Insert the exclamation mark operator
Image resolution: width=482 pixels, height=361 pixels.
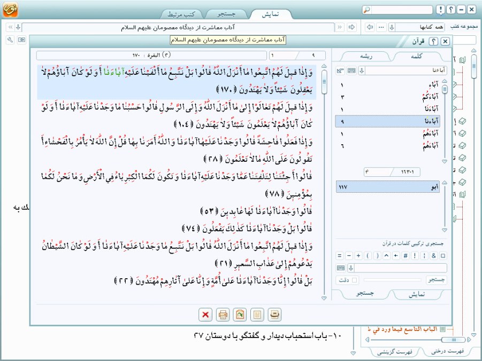(x=415, y=255)
